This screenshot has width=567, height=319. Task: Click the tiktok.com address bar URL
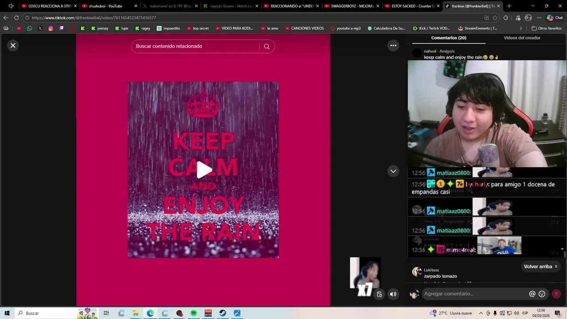pos(94,18)
